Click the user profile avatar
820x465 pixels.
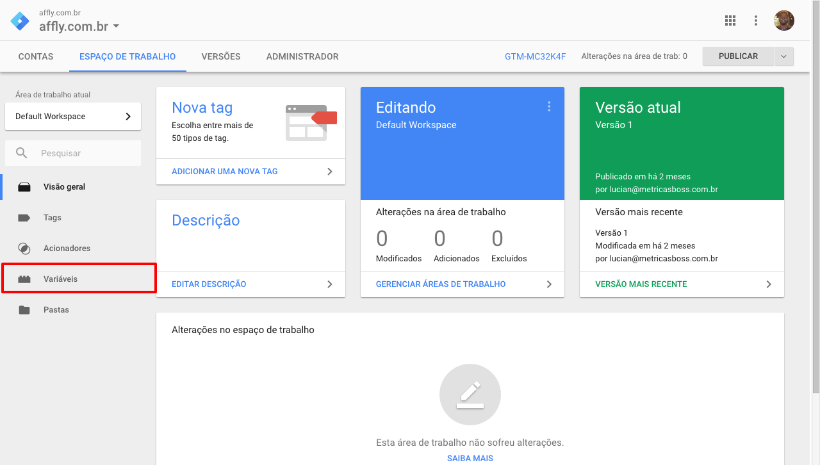click(783, 20)
